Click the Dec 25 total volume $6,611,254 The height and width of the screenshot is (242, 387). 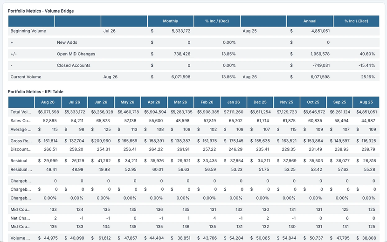(x=261, y=112)
